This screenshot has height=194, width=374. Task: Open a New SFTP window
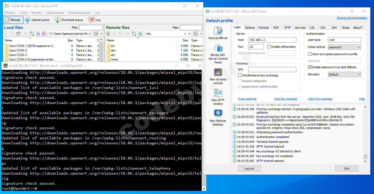(x=218, y=93)
